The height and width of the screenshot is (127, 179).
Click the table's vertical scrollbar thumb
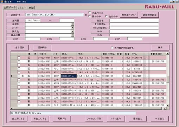[168, 79]
